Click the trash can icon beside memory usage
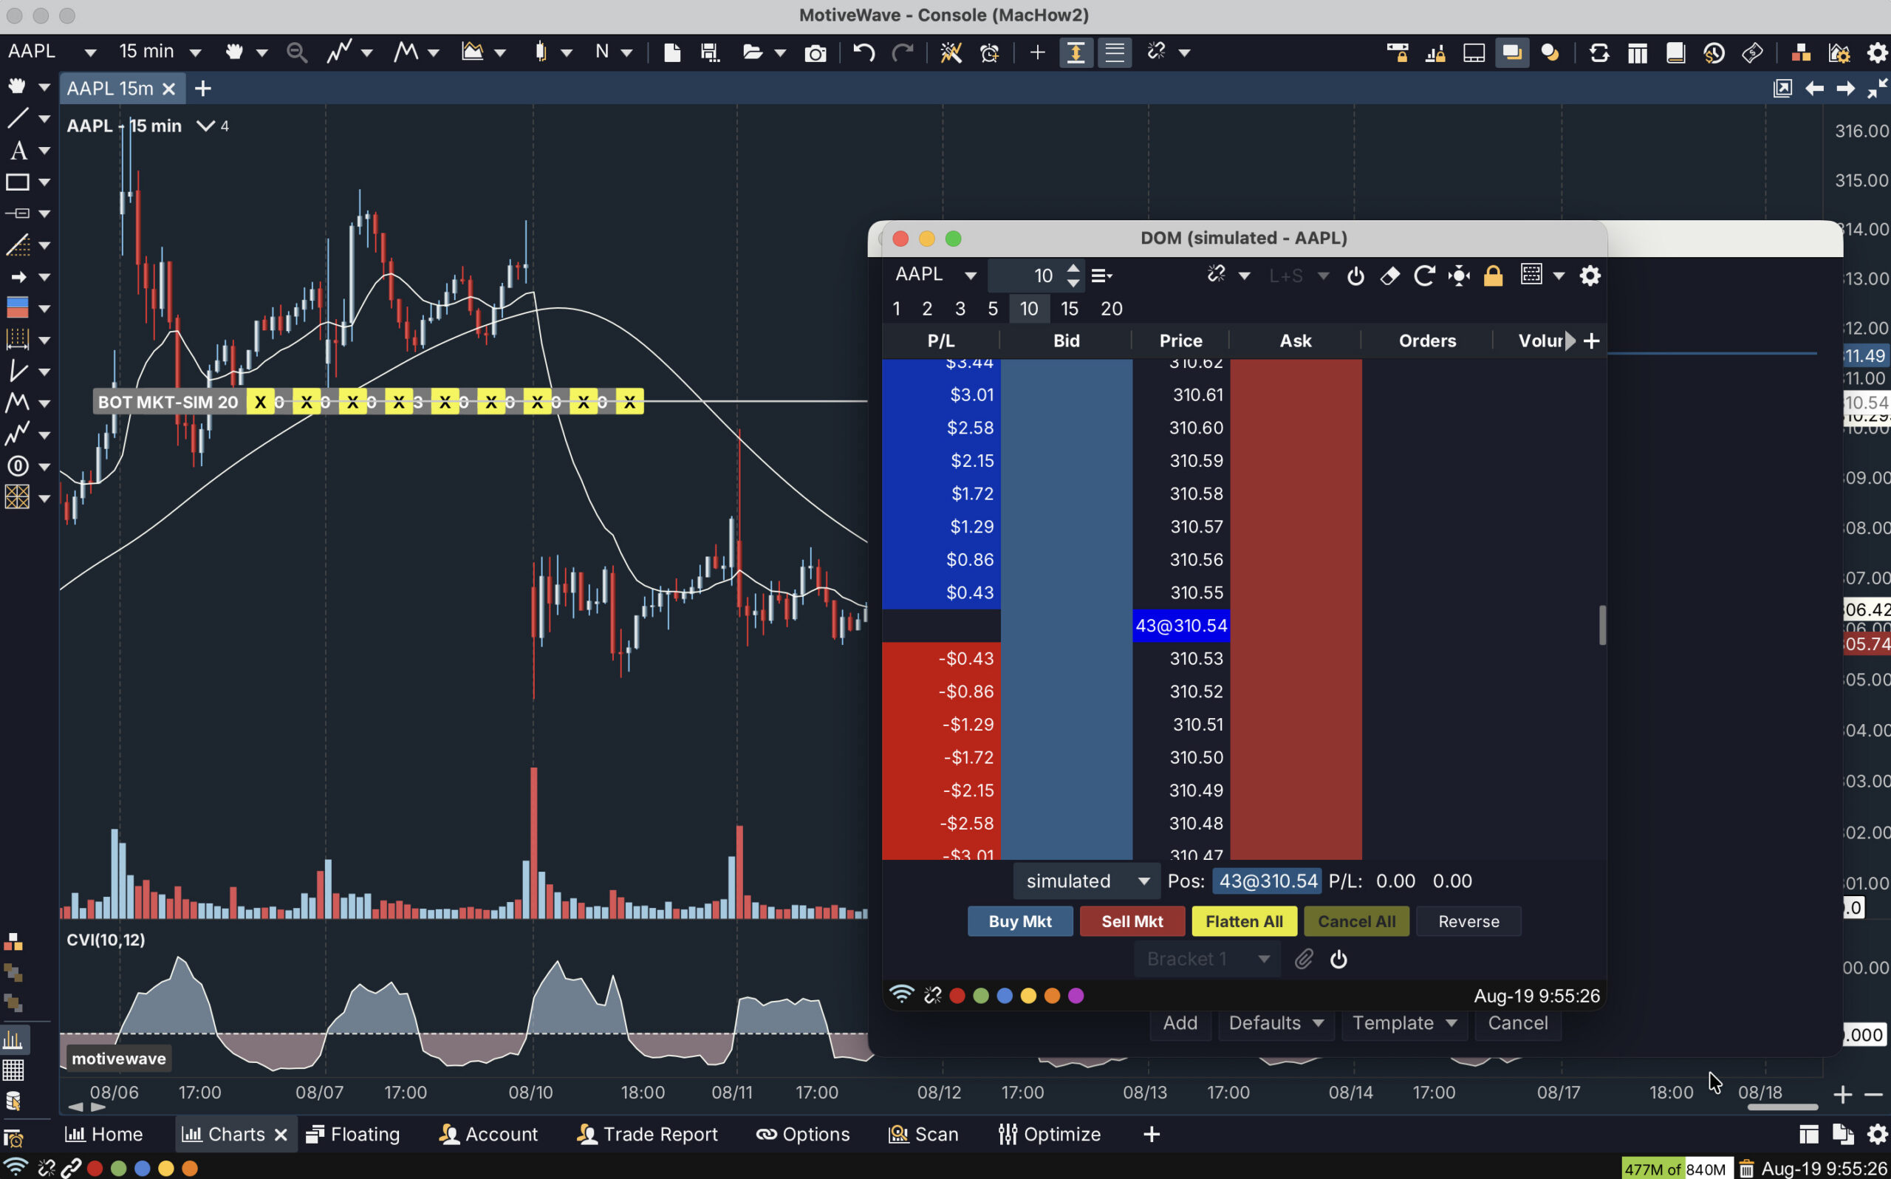Image resolution: width=1891 pixels, height=1179 pixels. (1746, 1168)
